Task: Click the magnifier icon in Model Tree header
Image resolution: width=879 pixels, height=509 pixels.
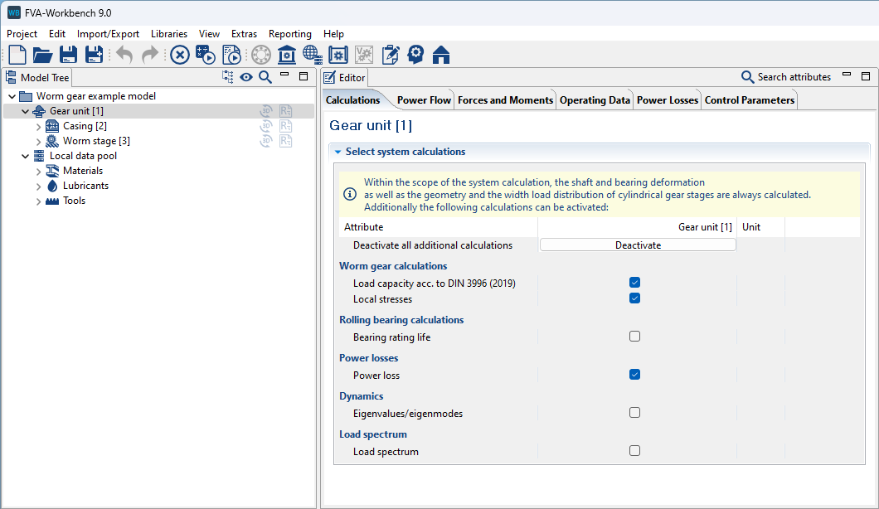Action: click(265, 77)
